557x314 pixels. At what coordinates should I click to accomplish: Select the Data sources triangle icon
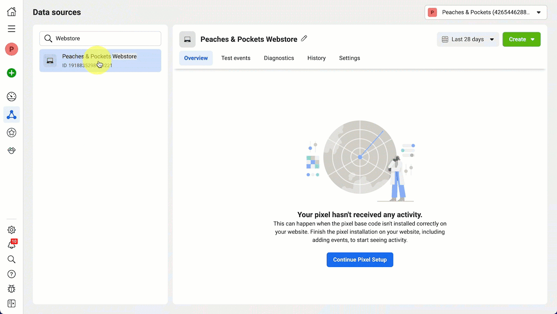coord(11,114)
